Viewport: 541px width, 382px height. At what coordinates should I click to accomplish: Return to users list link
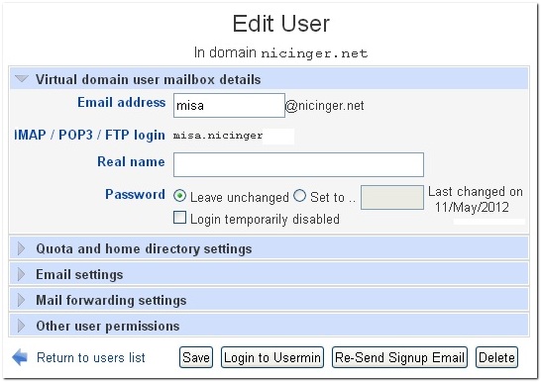click(91, 358)
